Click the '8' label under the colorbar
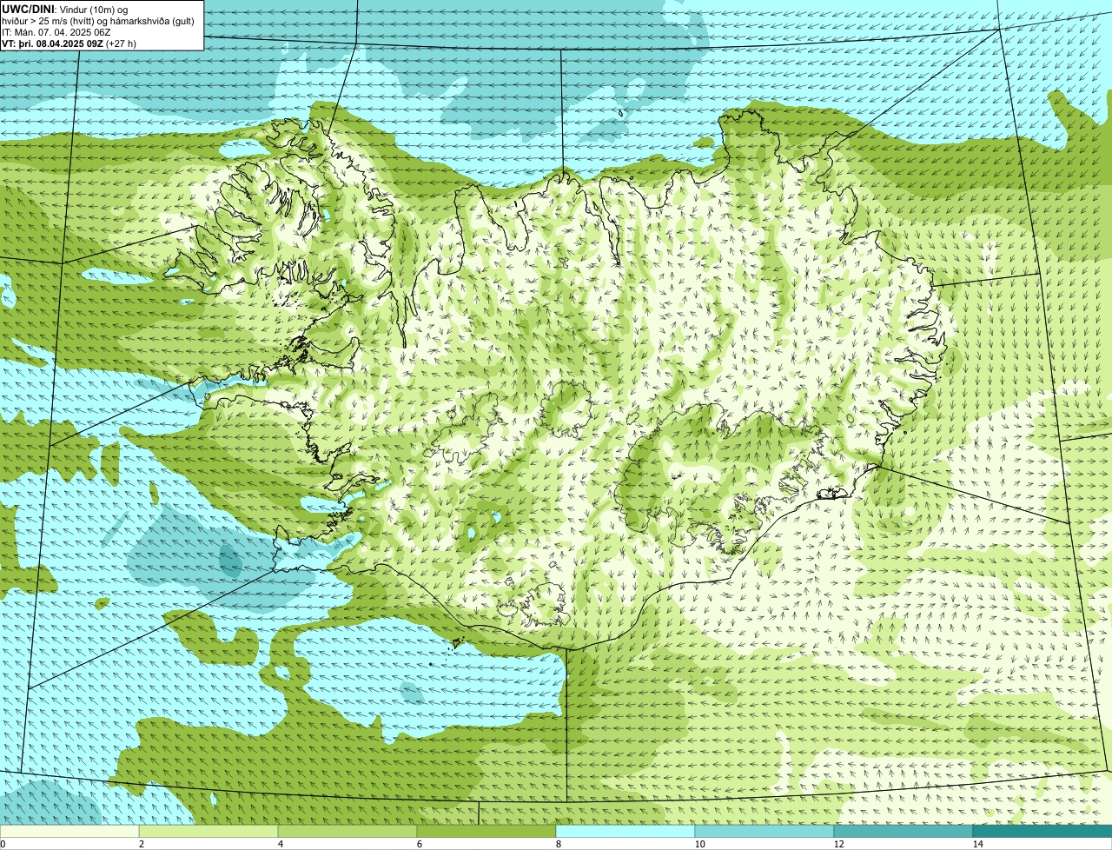Image resolution: width=1112 pixels, height=850 pixels. pos(558,844)
